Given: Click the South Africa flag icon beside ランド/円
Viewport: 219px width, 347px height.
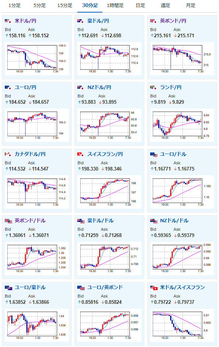Looking at the screenshot, I should pyautogui.click(x=153, y=87).
